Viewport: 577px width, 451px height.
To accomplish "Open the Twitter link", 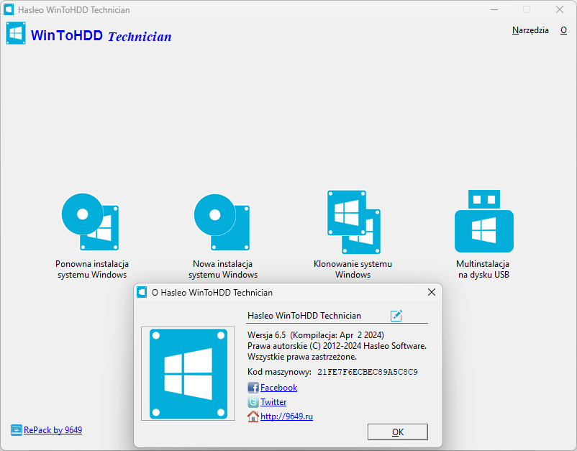I will coord(273,401).
